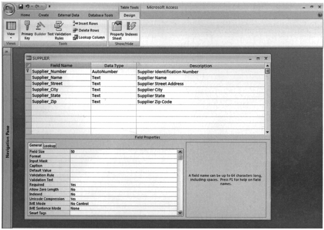Viewport: 324px width, 230px height.
Task: Delete Rows from table design
Action: pos(86,30)
